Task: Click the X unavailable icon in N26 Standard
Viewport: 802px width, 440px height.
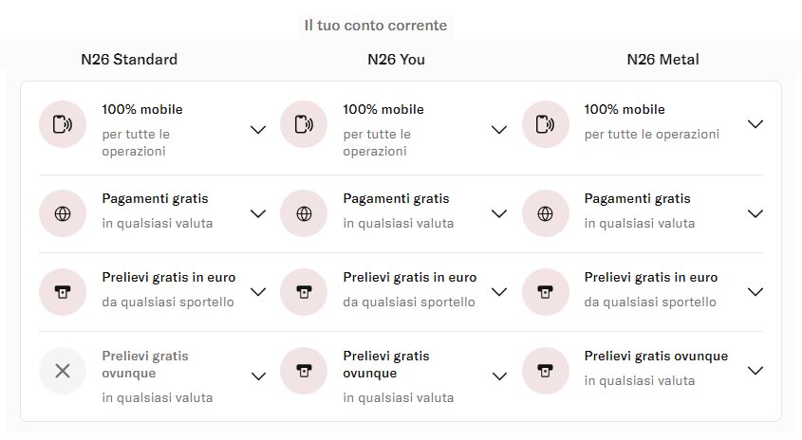Action: coord(63,371)
